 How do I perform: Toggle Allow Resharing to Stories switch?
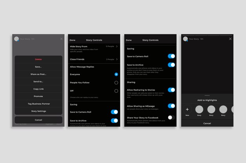pyautogui.click(x=171, y=90)
